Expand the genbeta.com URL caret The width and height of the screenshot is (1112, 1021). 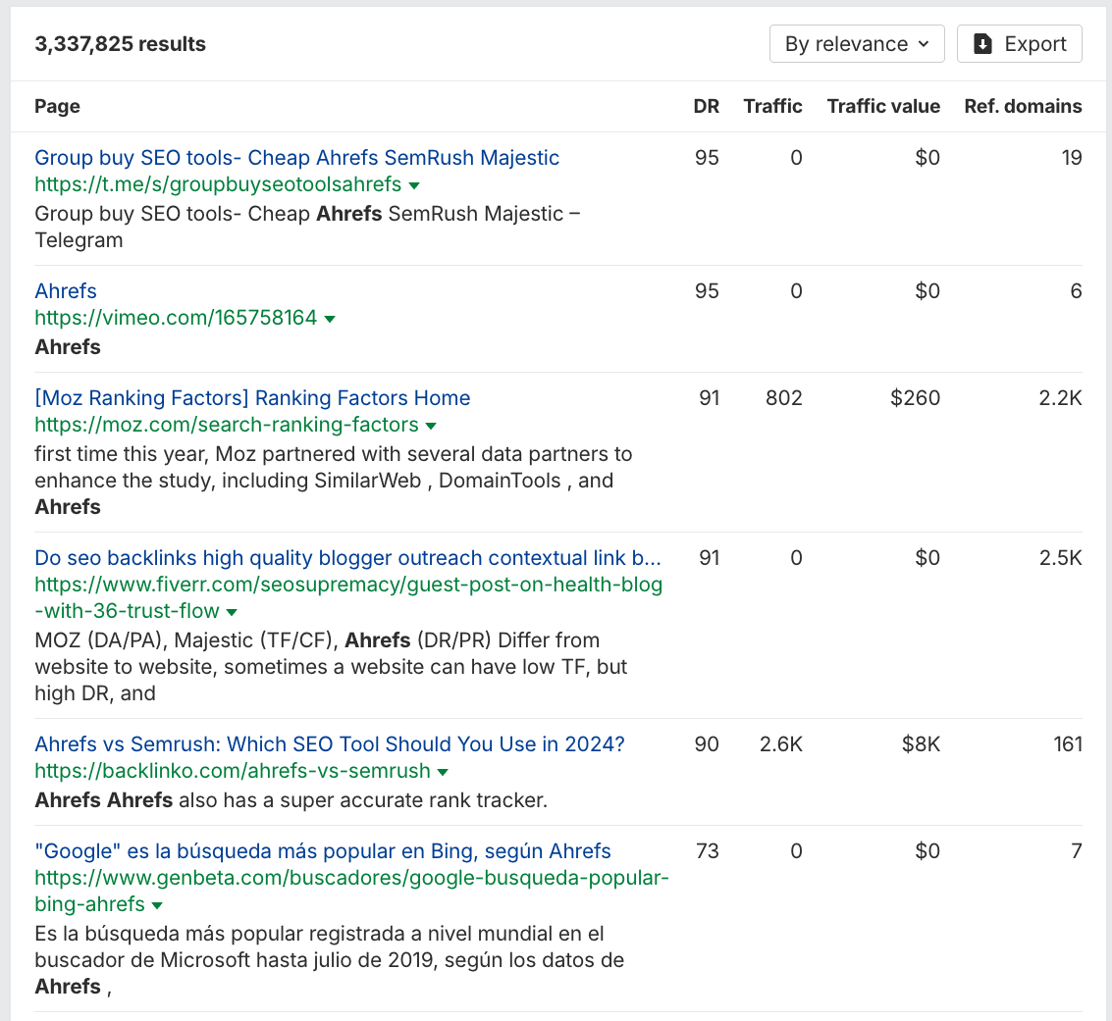(157, 905)
